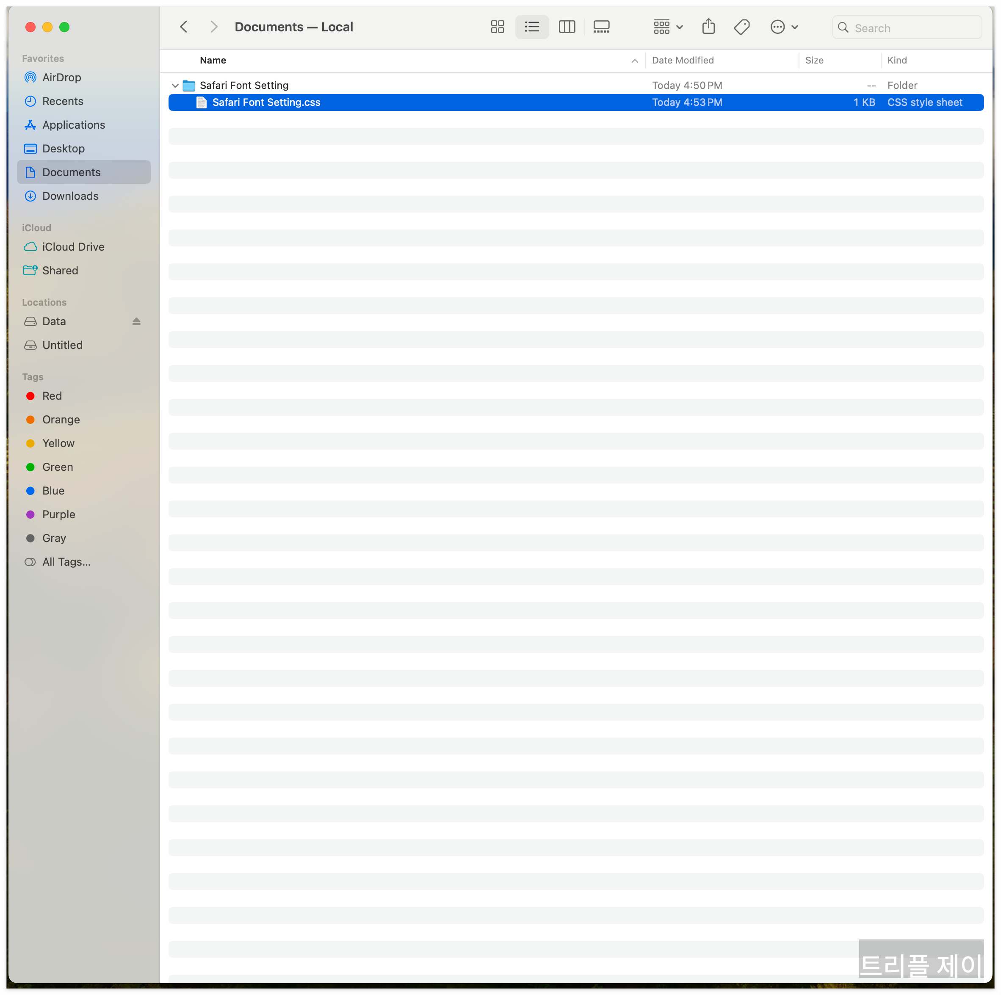Open AirDrop in the sidebar
Screen dimensions: 1001x995
(x=61, y=77)
